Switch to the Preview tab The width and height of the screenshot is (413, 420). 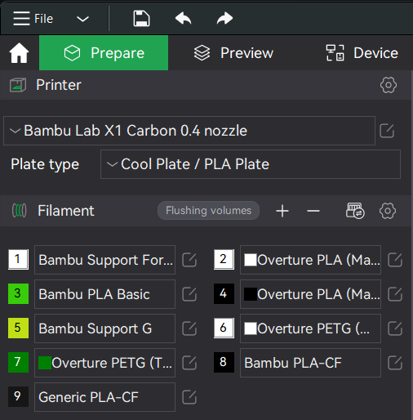pyautogui.click(x=233, y=52)
